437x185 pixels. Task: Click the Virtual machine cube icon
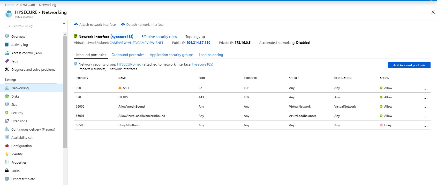point(9,14)
